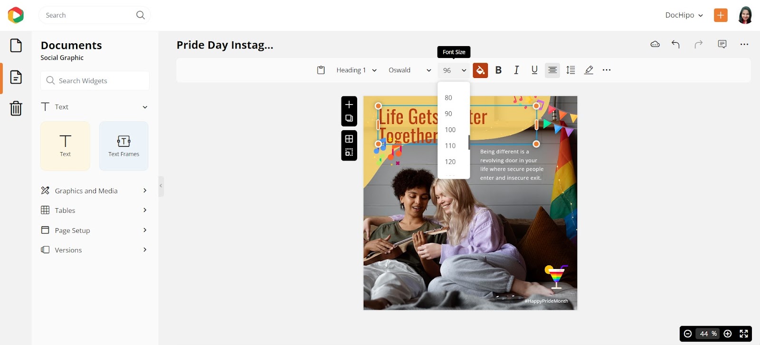The height and width of the screenshot is (345, 760).
Task: Click the orange plus create button
Action: (x=721, y=15)
